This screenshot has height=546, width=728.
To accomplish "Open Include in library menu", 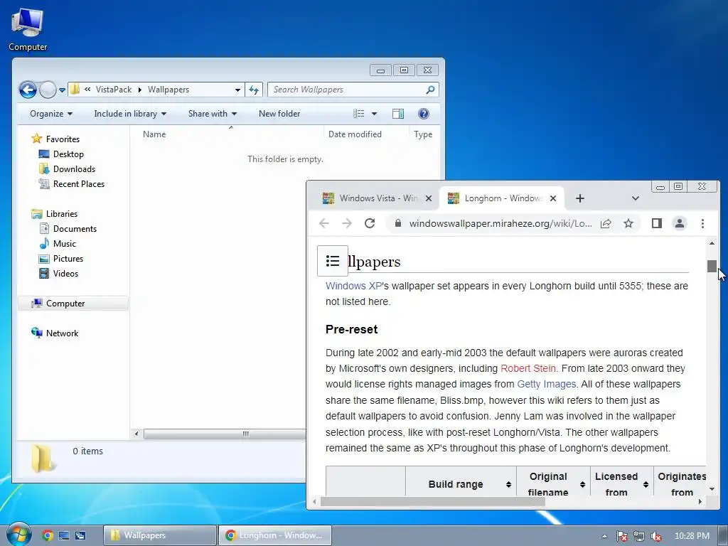I will (x=130, y=114).
